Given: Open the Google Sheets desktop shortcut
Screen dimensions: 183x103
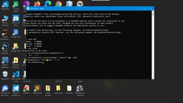Looking at the screenshot, I should coord(16,6).
